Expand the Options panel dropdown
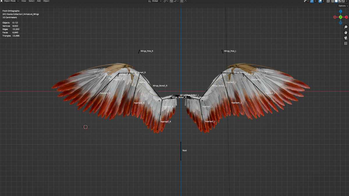349x196 pixels. (342, 6)
